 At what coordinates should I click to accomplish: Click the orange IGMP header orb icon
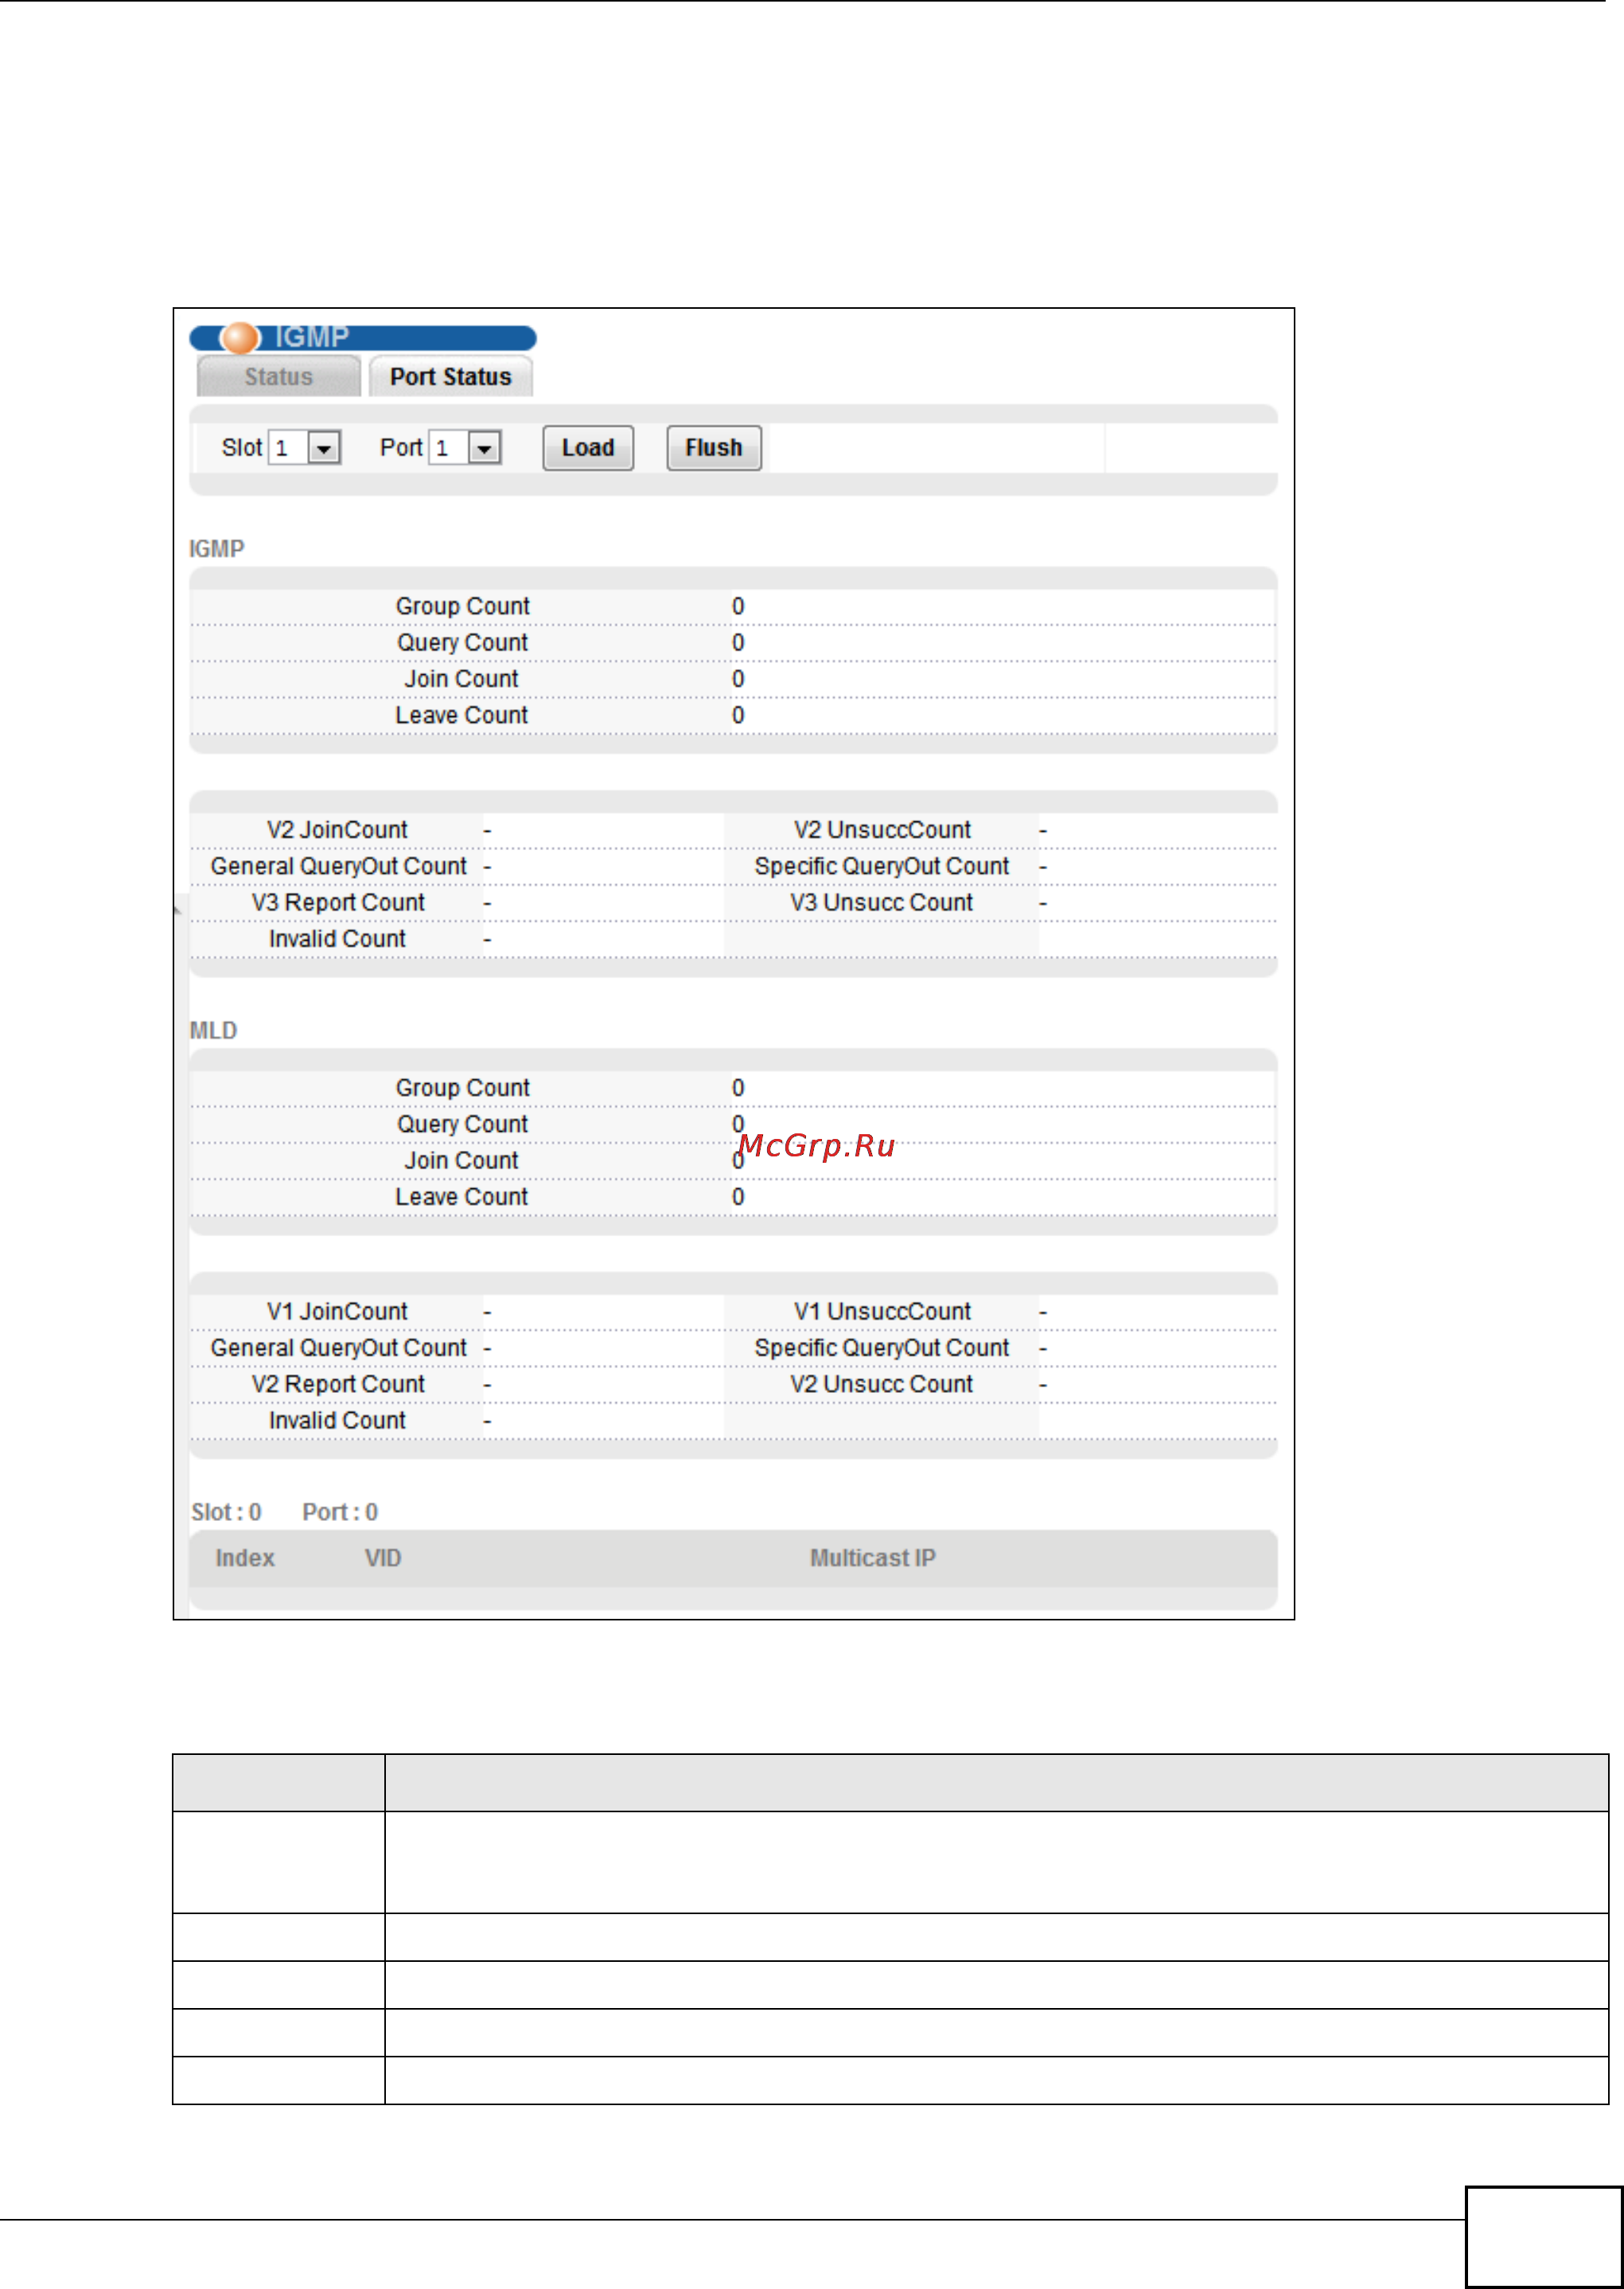tap(240, 338)
